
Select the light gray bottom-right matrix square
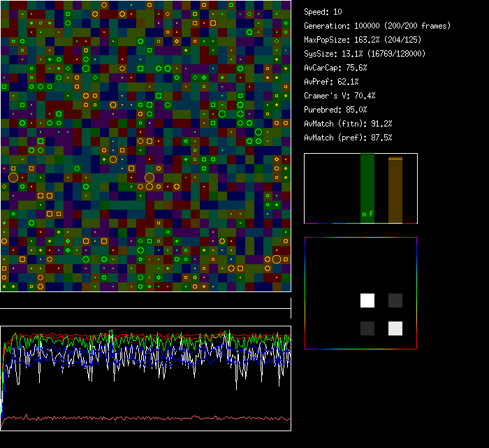click(x=395, y=328)
